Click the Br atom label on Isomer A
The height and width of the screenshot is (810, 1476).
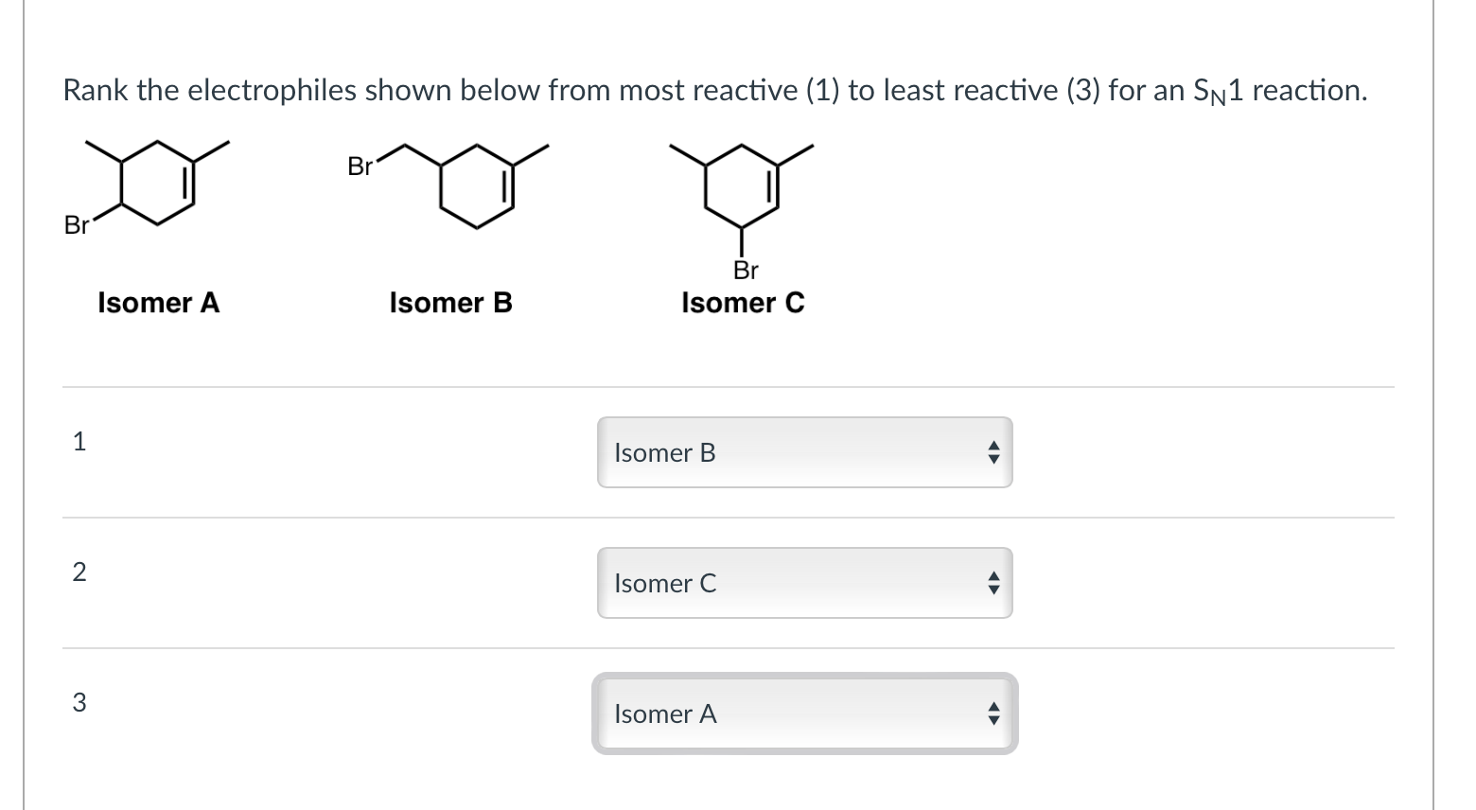pos(76,225)
